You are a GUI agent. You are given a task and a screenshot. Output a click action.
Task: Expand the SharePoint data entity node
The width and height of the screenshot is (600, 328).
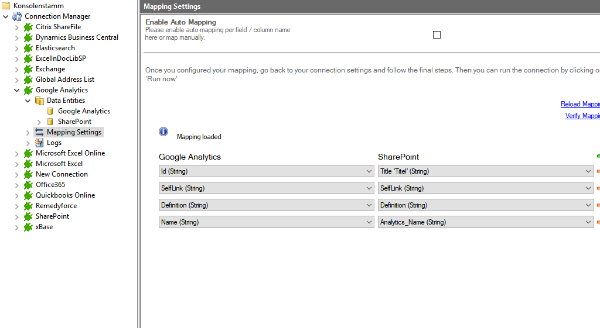(39, 122)
